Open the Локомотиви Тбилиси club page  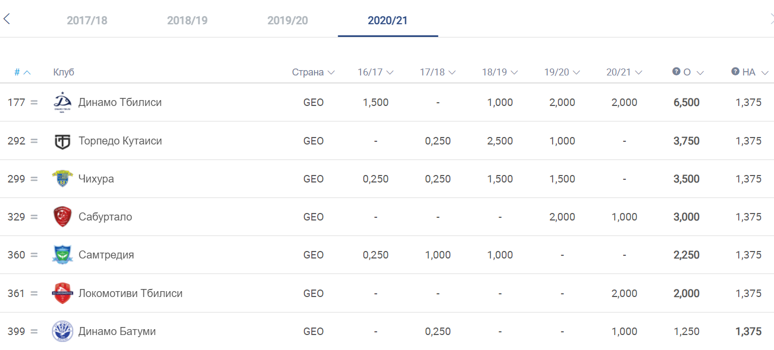click(130, 293)
